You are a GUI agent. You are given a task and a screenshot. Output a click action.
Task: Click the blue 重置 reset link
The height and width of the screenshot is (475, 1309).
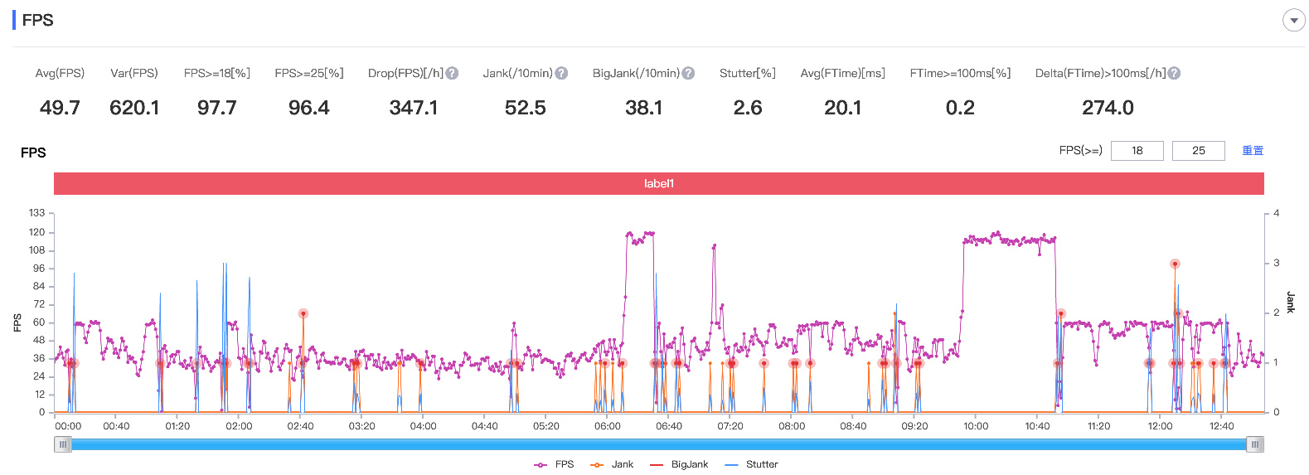[x=1253, y=151]
